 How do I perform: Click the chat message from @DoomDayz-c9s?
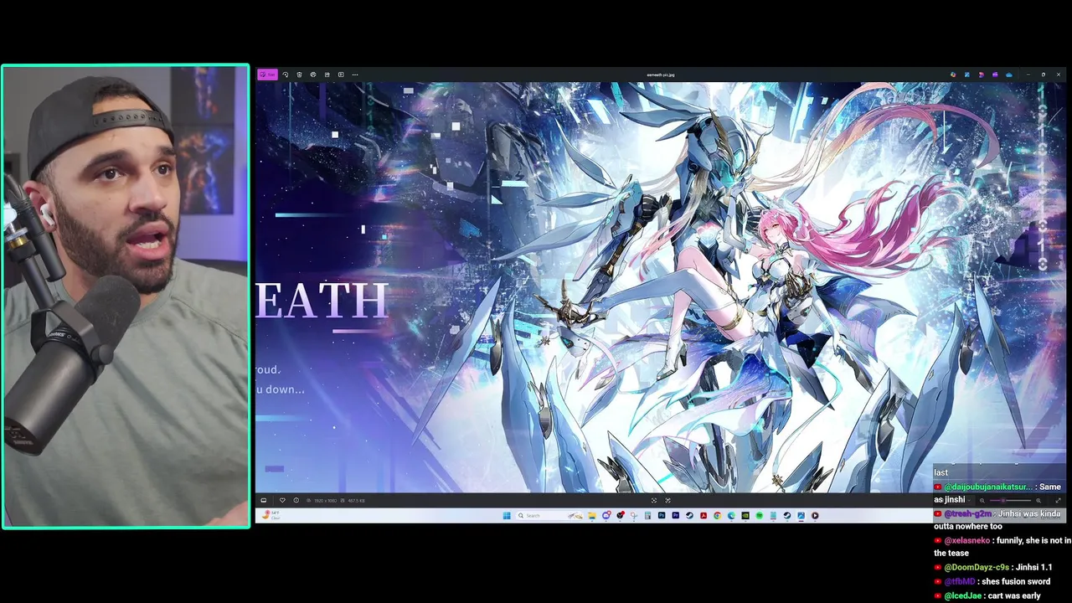pyautogui.click(x=992, y=567)
